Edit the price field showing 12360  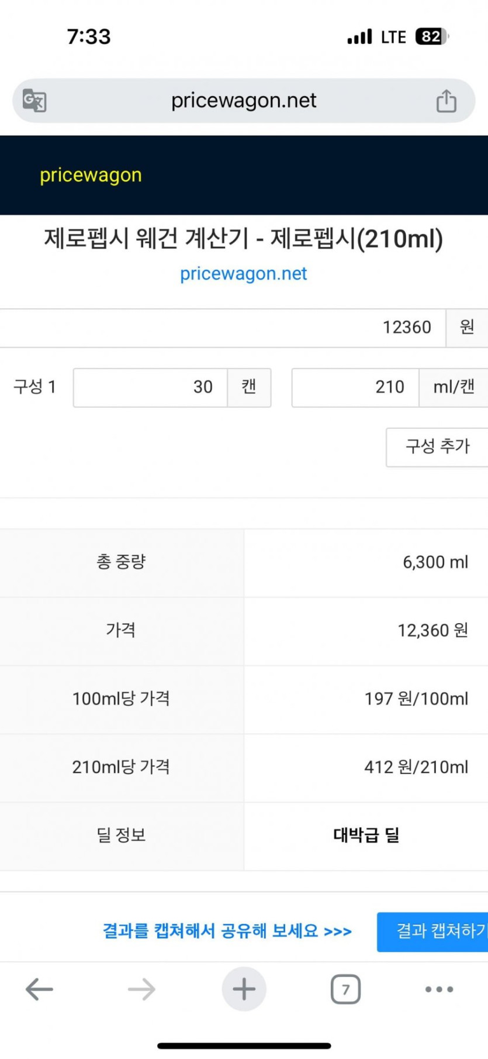[222, 328]
